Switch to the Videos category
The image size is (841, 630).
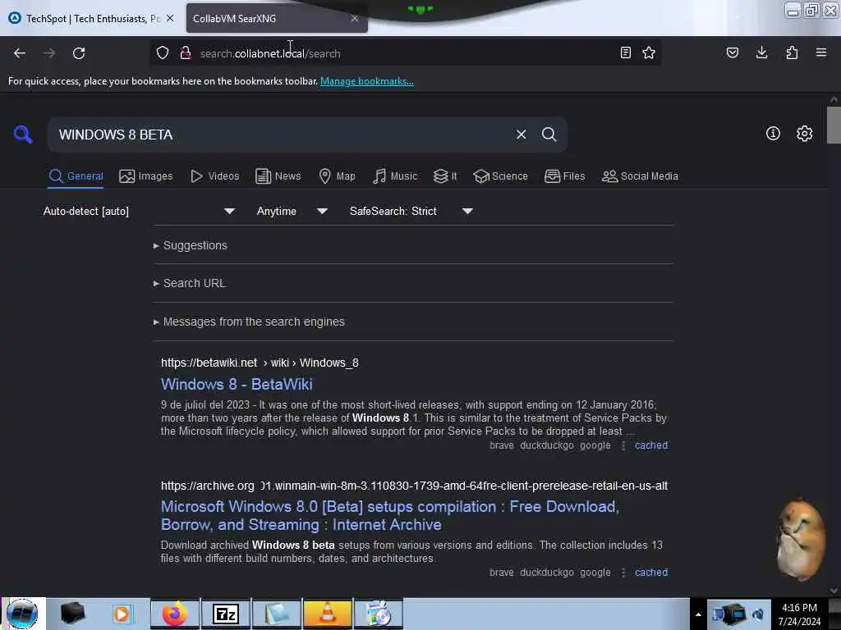pyautogui.click(x=214, y=176)
